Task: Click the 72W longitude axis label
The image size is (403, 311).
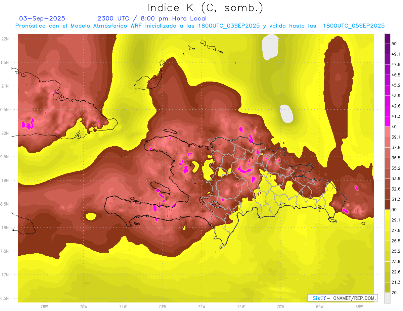Action: click(201, 306)
